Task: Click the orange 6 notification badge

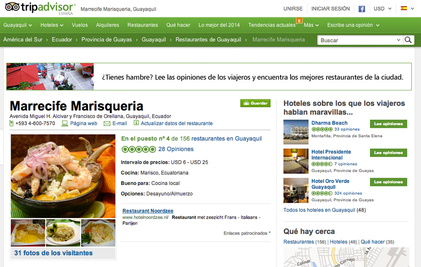Action: click(299, 20)
